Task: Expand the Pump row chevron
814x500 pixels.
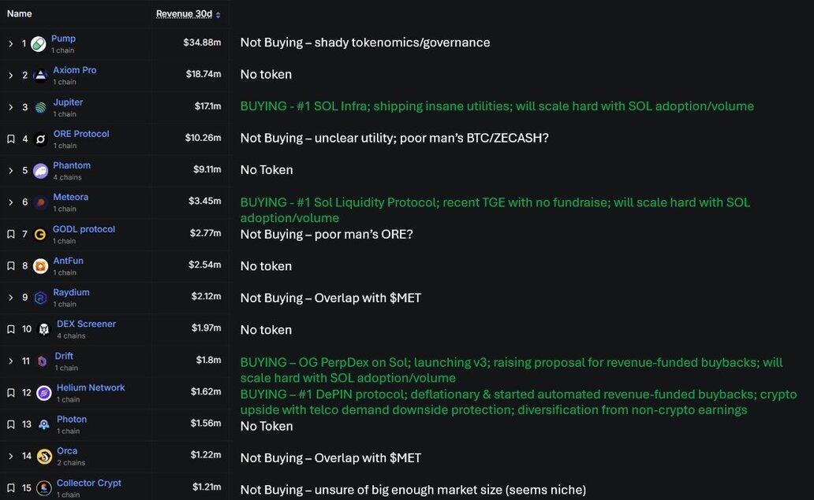Action: click(x=11, y=44)
